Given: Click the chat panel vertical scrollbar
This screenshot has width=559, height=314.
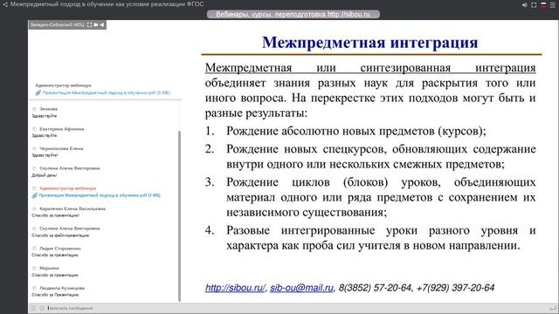Looking at the screenshot, I should (179, 216).
